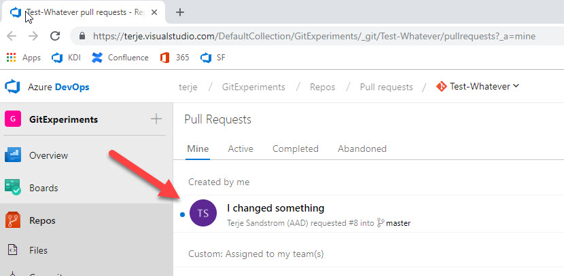Select the Repos sidebar icon
Viewport: 564px width, 276px height.
click(x=13, y=220)
